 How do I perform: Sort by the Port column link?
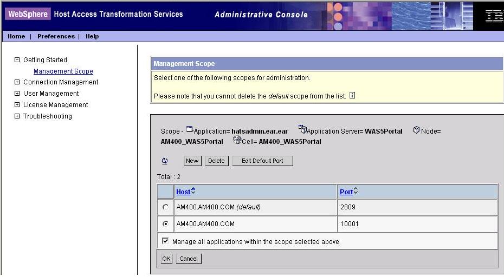click(346, 192)
